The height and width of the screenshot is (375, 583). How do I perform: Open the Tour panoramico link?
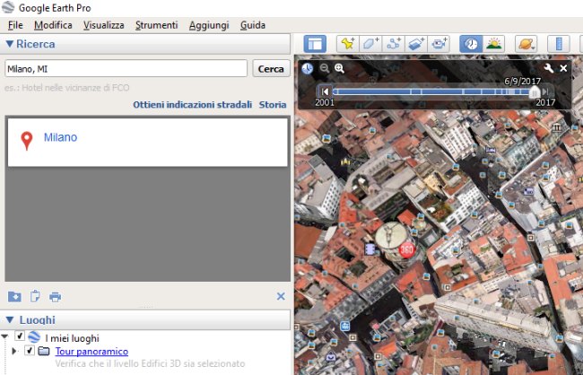point(91,351)
